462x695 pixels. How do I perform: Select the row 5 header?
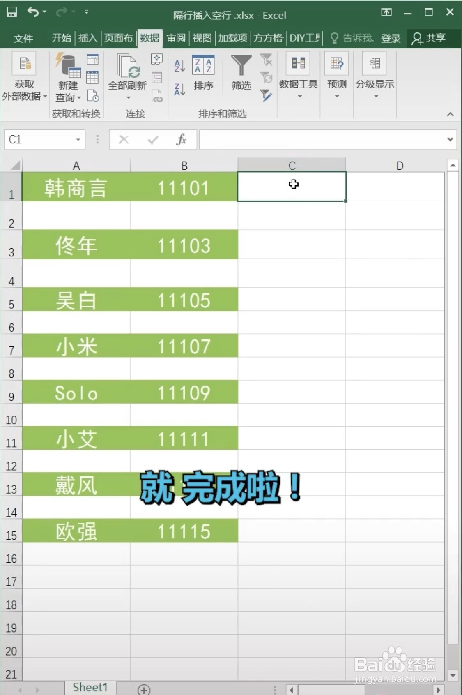[x=11, y=300]
